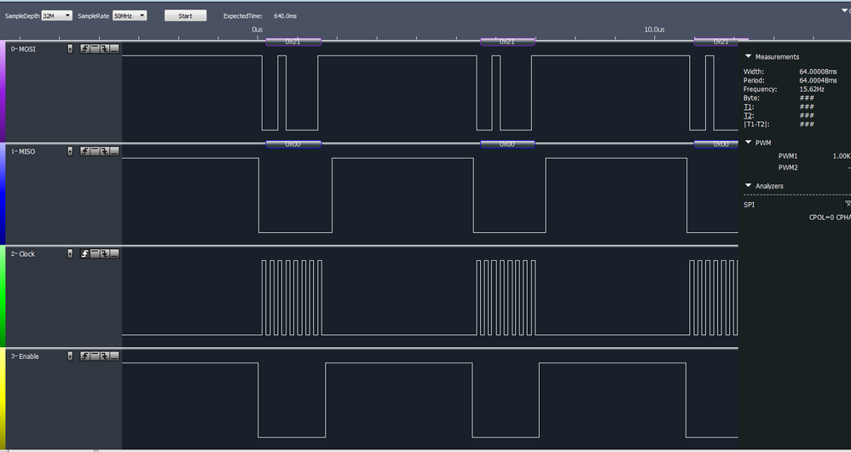Set rising-edge trigger on MISO channel
Screen dimensions: 851x452
coord(84,152)
